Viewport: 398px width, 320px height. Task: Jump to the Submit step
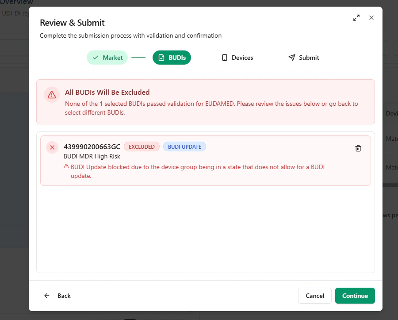[x=304, y=58]
